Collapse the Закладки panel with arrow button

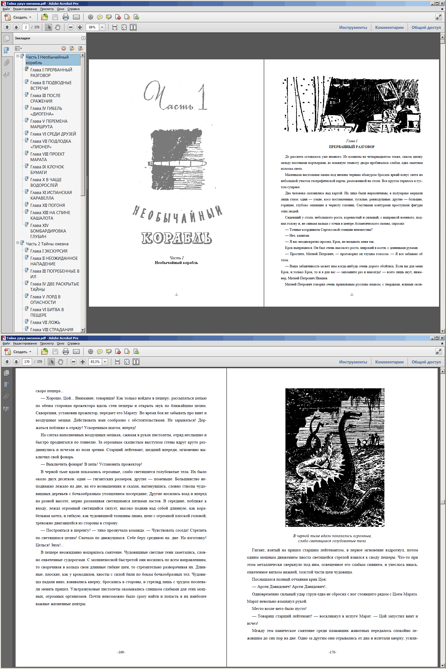tap(83, 38)
